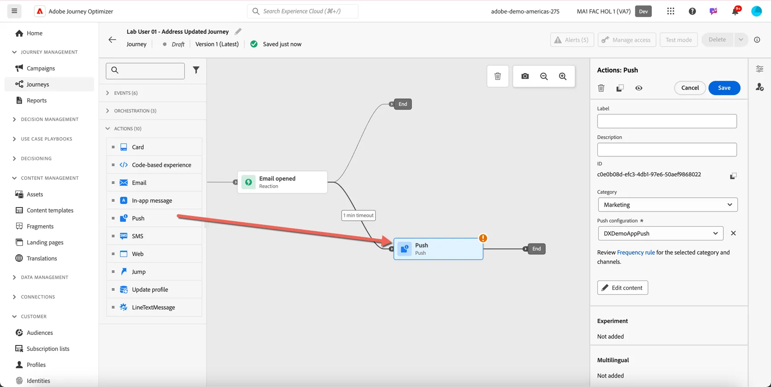Open the apps grid switcher
This screenshot has height=387, width=771.
[x=671, y=11]
